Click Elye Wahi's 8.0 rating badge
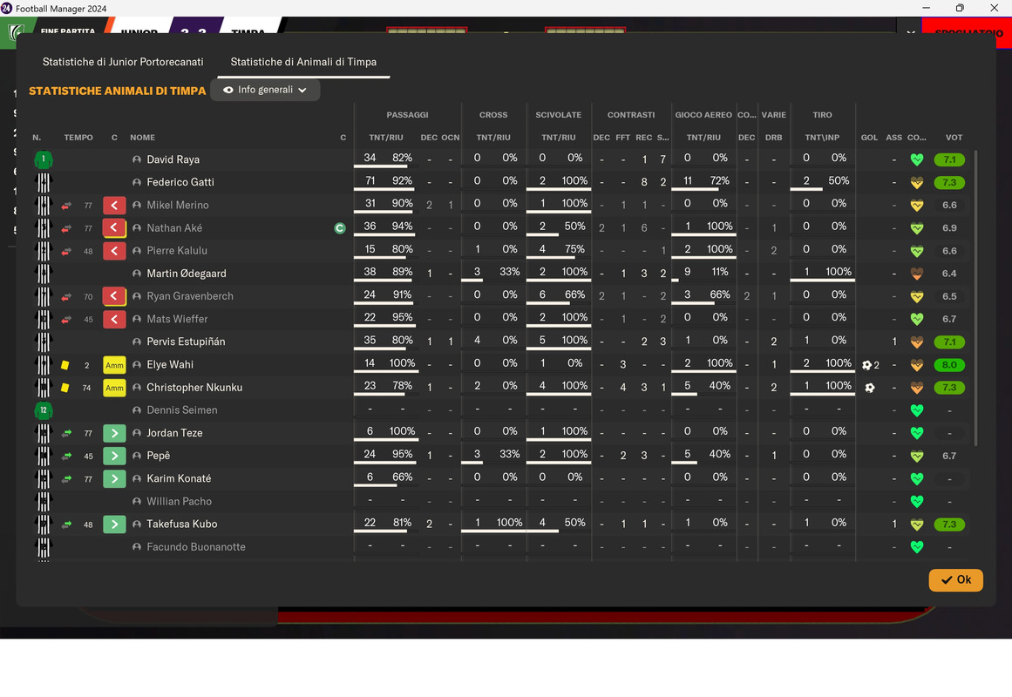This screenshot has width=1012, height=697. pos(949,365)
